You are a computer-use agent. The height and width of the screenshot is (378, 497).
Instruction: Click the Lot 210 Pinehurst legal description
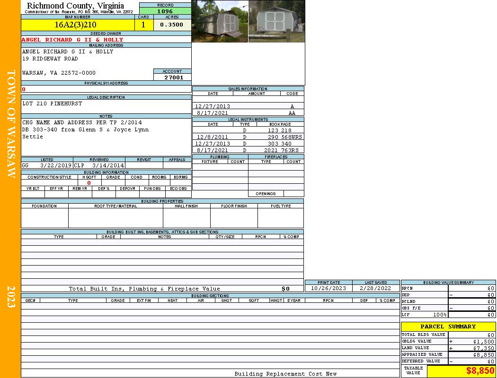(52, 103)
